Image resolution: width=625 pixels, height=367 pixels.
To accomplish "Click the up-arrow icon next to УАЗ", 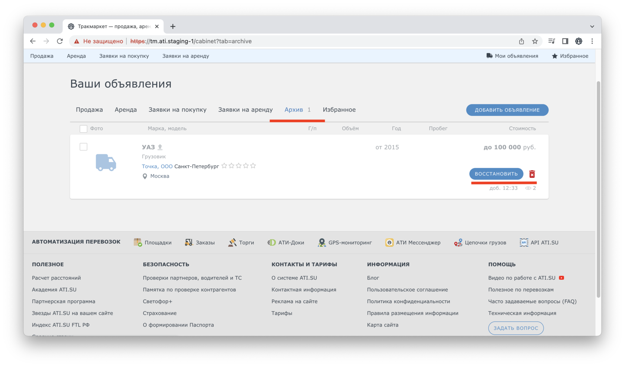I will click(x=160, y=147).
